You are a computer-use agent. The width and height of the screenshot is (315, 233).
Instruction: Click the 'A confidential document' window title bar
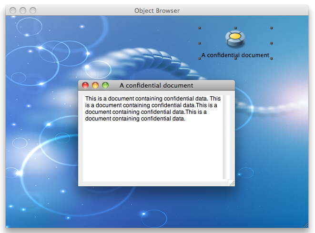pos(156,85)
